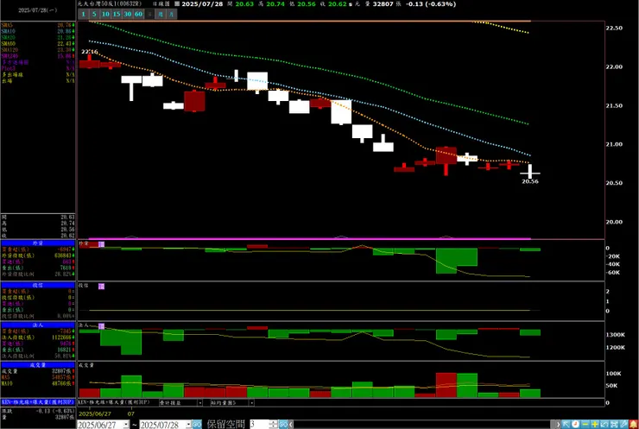Choose the 60-minute timeframe

138,14
